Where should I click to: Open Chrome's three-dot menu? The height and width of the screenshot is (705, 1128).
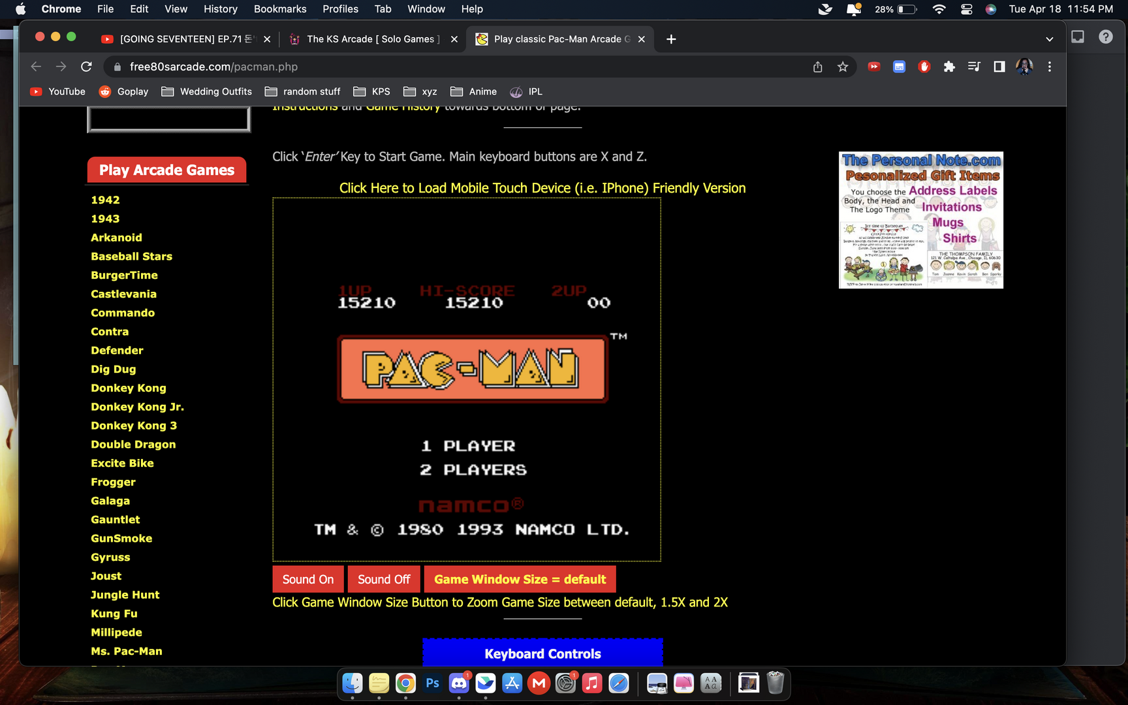click(1050, 67)
